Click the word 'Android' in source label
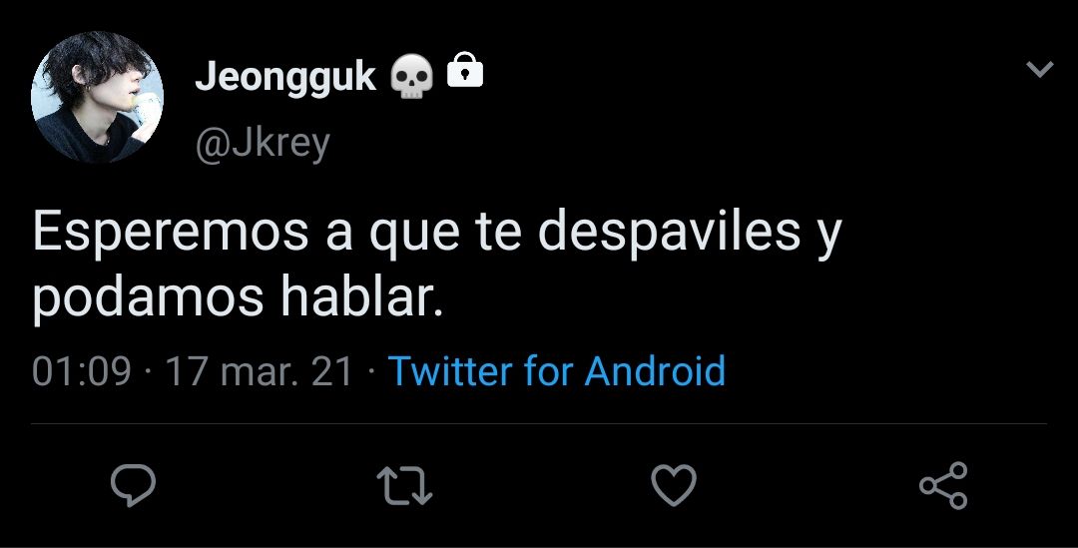This screenshot has height=548, width=1078. (x=655, y=370)
